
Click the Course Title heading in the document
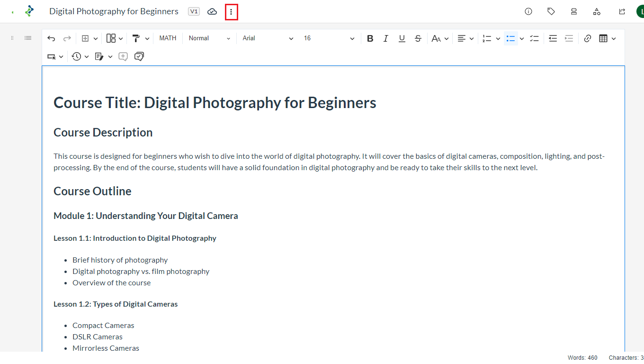coord(215,102)
